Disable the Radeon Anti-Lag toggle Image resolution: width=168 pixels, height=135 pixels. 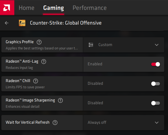pos(156,64)
